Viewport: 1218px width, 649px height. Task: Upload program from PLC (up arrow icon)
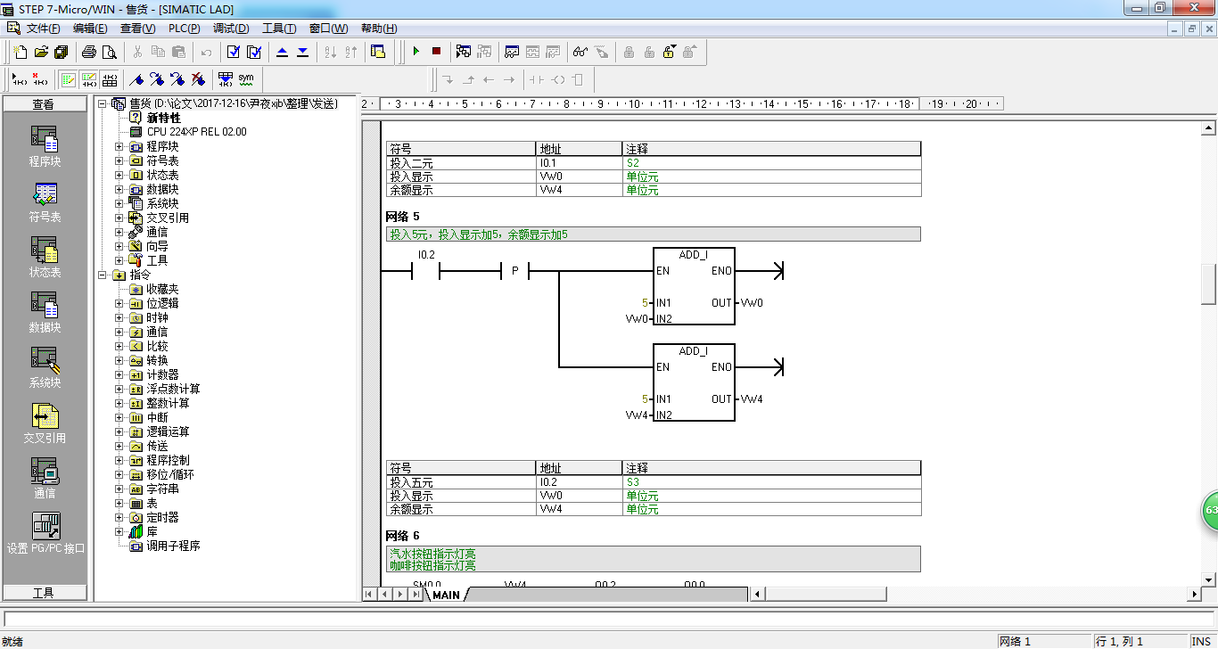[283, 52]
